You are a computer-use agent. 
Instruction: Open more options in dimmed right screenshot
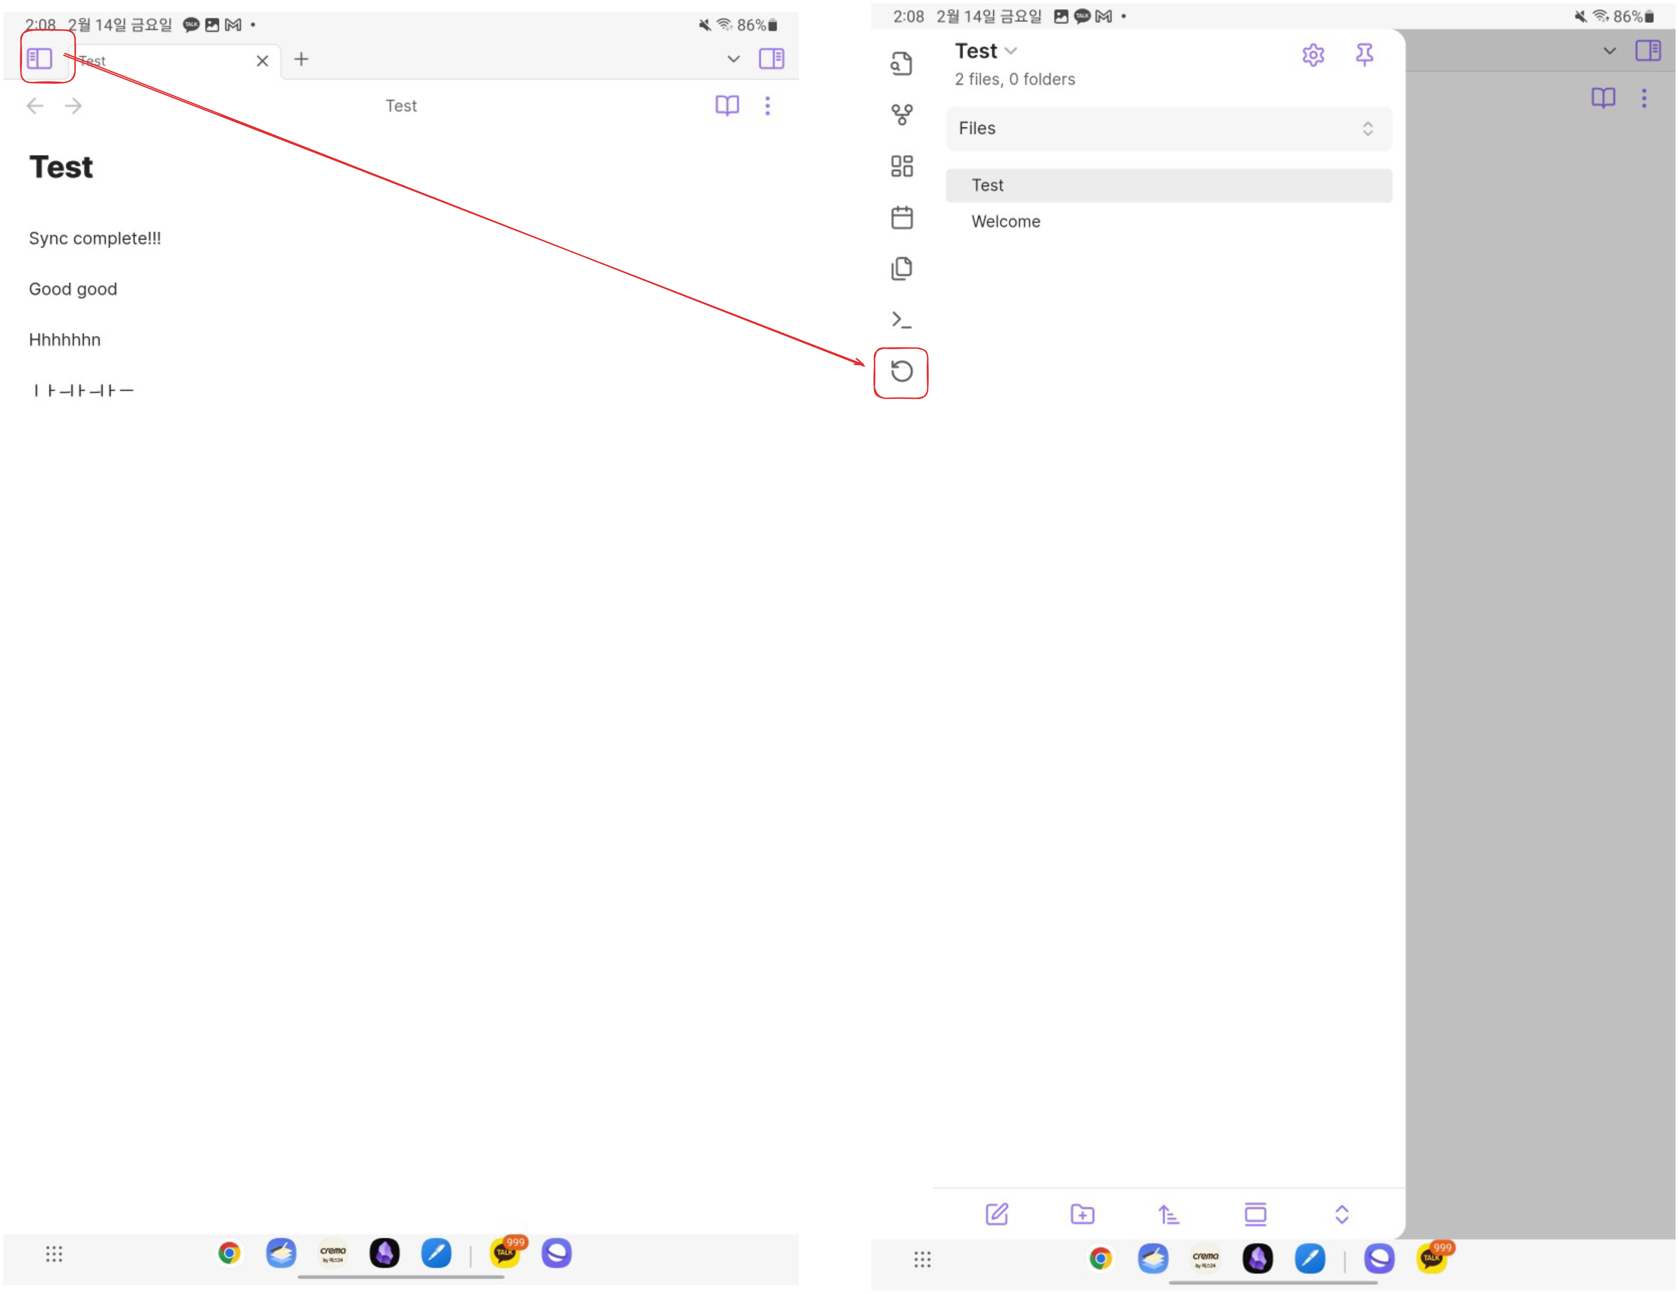[1644, 98]
